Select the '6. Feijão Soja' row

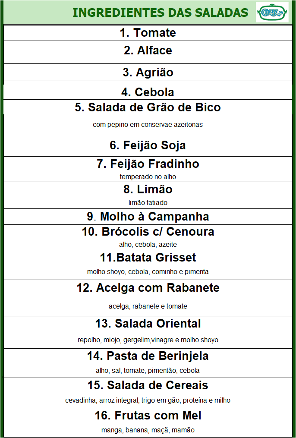tap(148, 145)
